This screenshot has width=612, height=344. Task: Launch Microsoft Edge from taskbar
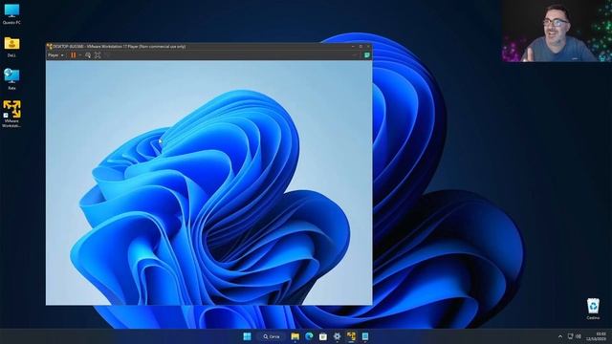(x=309, y=336)
